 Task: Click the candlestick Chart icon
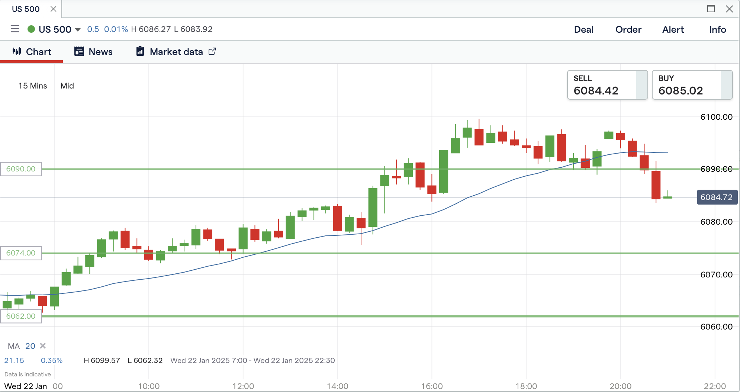[17, 51]
